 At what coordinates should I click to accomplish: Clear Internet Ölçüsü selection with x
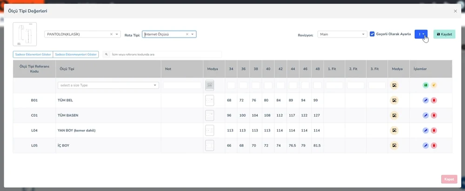click(187, 34)
